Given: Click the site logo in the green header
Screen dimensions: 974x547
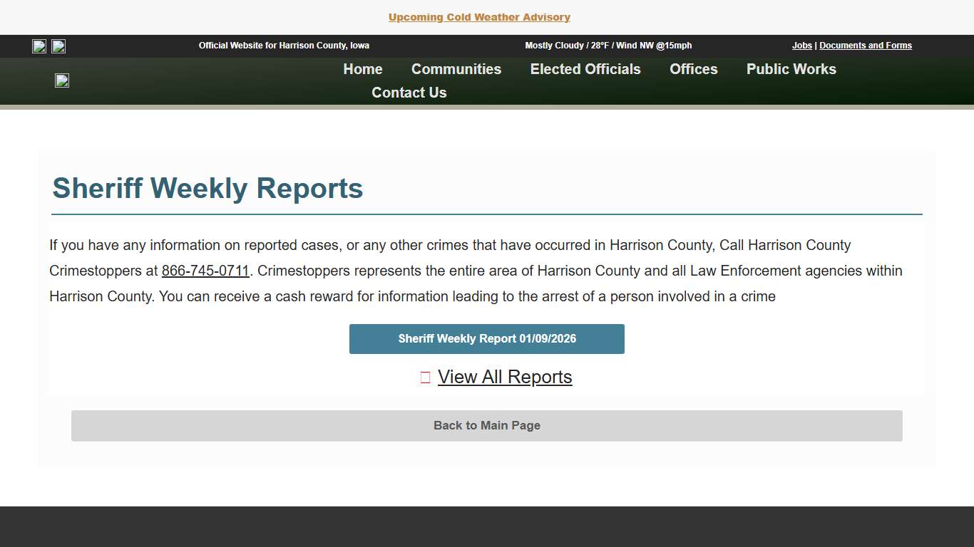Looking at the screenshot, I should (x=61, y=80).
